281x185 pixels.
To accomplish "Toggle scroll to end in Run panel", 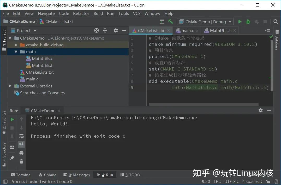I will [21, 144].
